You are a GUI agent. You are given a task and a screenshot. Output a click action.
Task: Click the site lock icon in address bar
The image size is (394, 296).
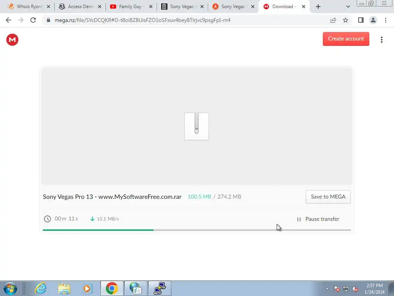tap(48, 20)
